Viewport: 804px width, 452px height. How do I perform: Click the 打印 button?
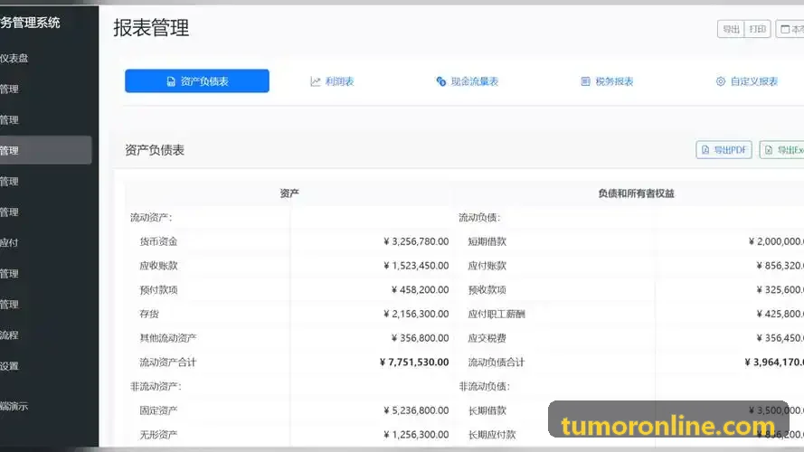[x=757, y=29]
